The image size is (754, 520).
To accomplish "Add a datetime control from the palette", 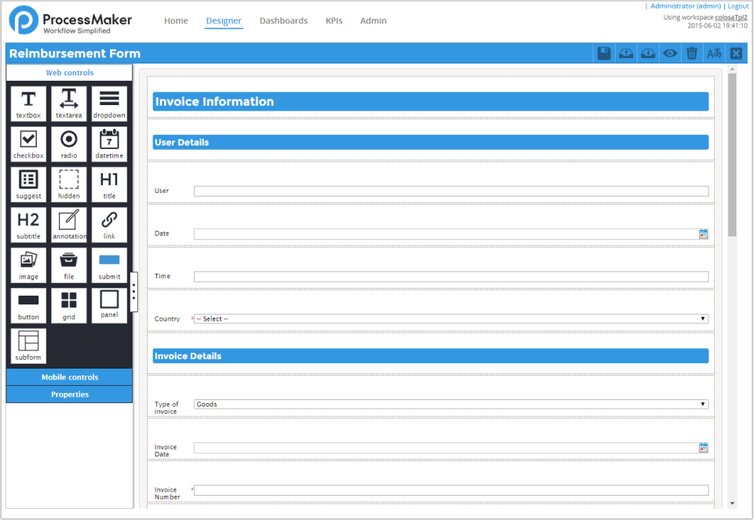I will coord(109,144).
